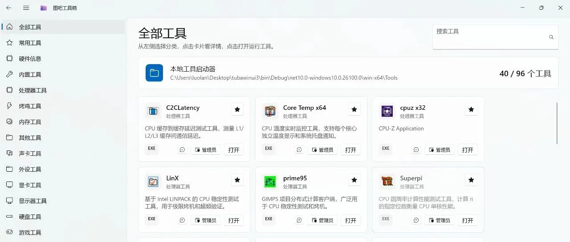
Task: Open 处理器工具 category
Action: (x=63, y=90)
